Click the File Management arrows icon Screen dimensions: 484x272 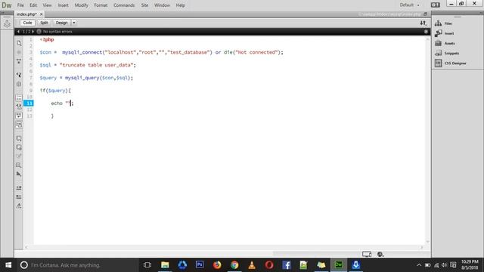423,23
